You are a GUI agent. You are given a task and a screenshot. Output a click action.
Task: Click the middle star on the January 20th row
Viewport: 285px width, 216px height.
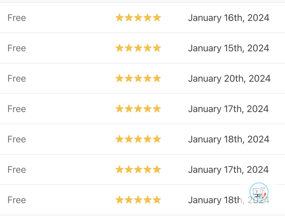[x=138, y=78]
